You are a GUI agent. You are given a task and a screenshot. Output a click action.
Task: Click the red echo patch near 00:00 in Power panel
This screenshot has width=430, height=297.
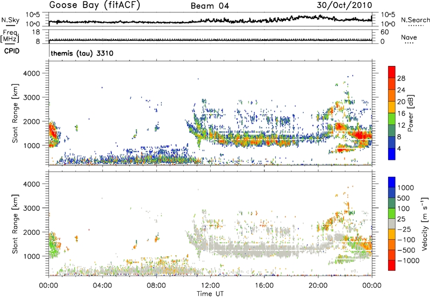click(52, 132)
